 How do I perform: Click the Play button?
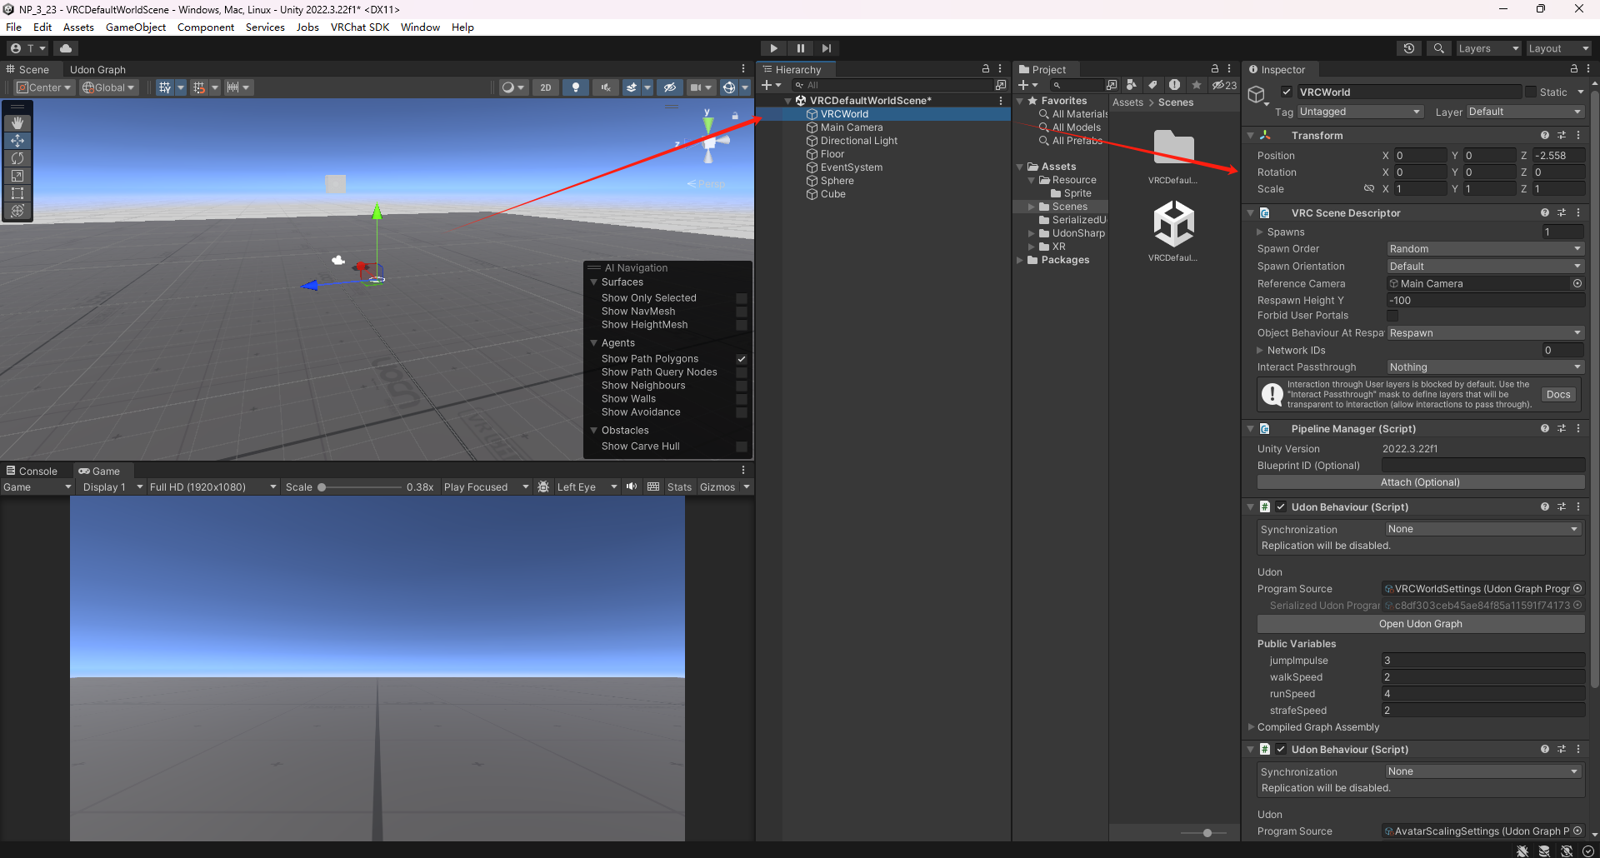773,48
